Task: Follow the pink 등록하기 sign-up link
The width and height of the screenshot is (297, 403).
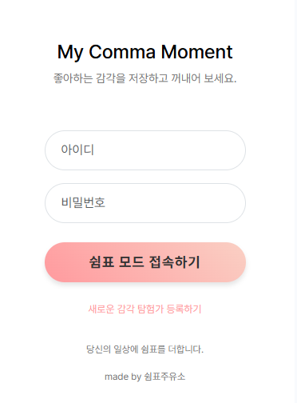Action: click(x=145, y=309)
